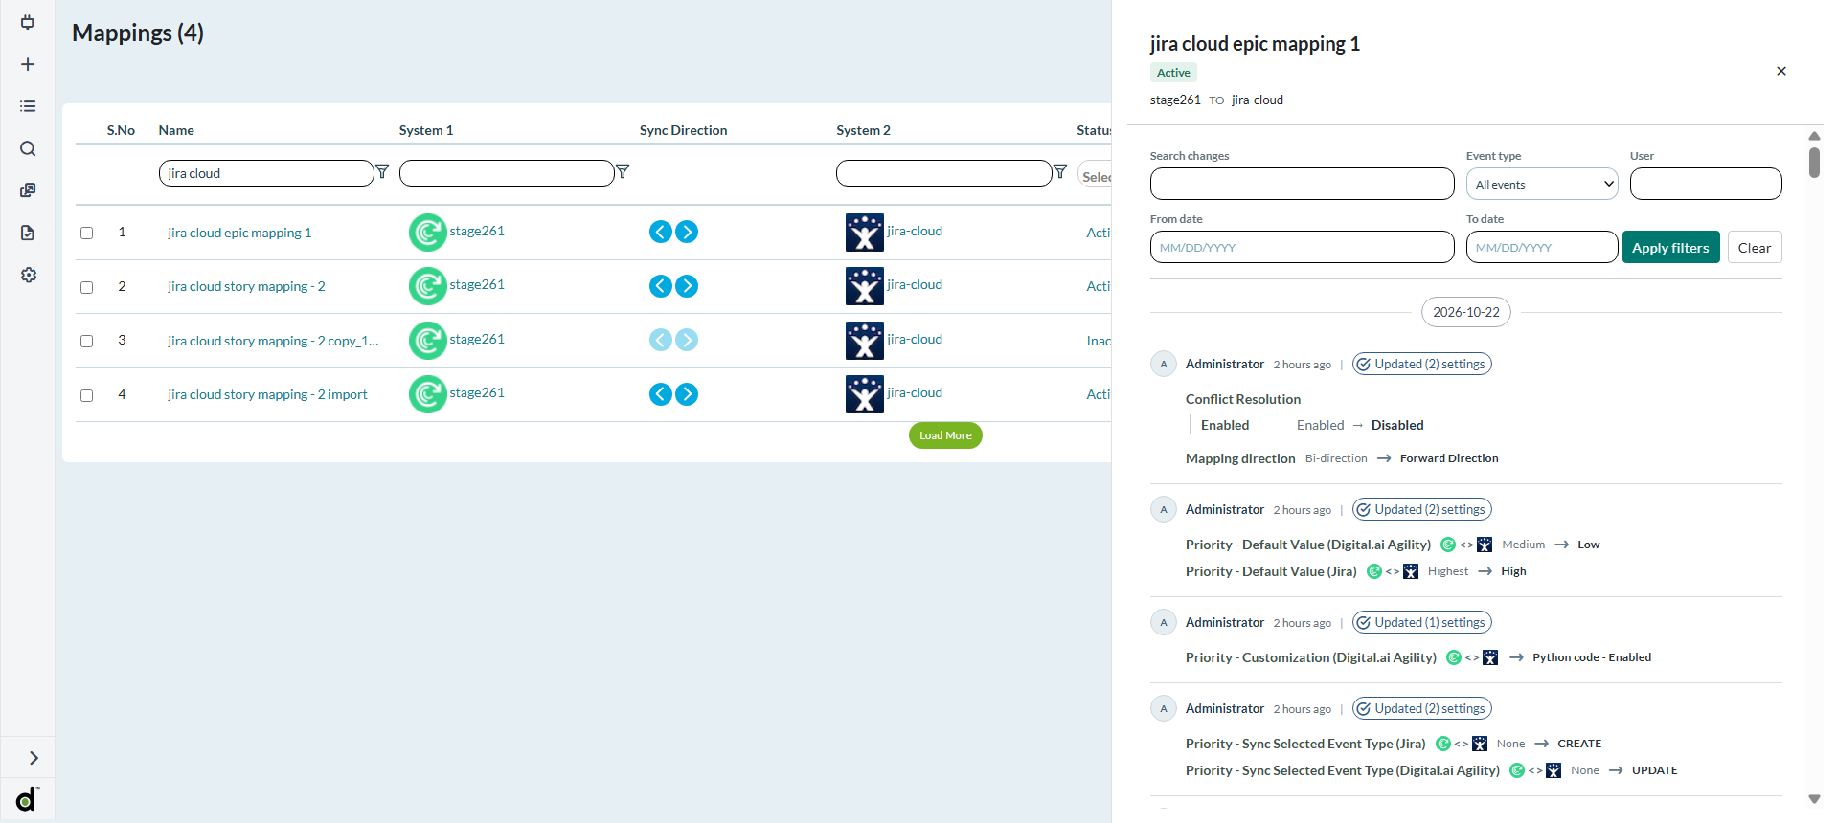The width and height of the screenshot is (1837, 823).
Task: Click the System 1 filter text box
Action: click(507, 173)
